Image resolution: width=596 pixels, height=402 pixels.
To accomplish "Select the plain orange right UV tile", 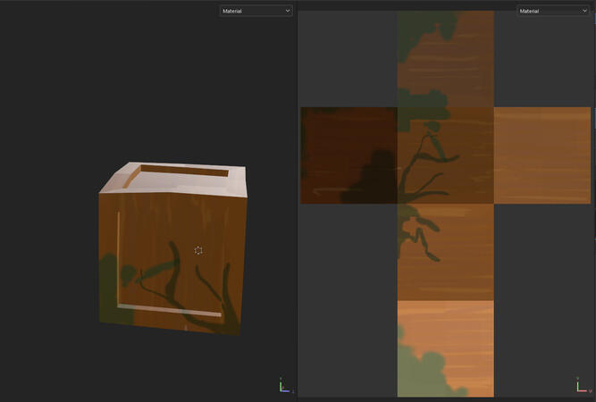I will tap(541, 155).
